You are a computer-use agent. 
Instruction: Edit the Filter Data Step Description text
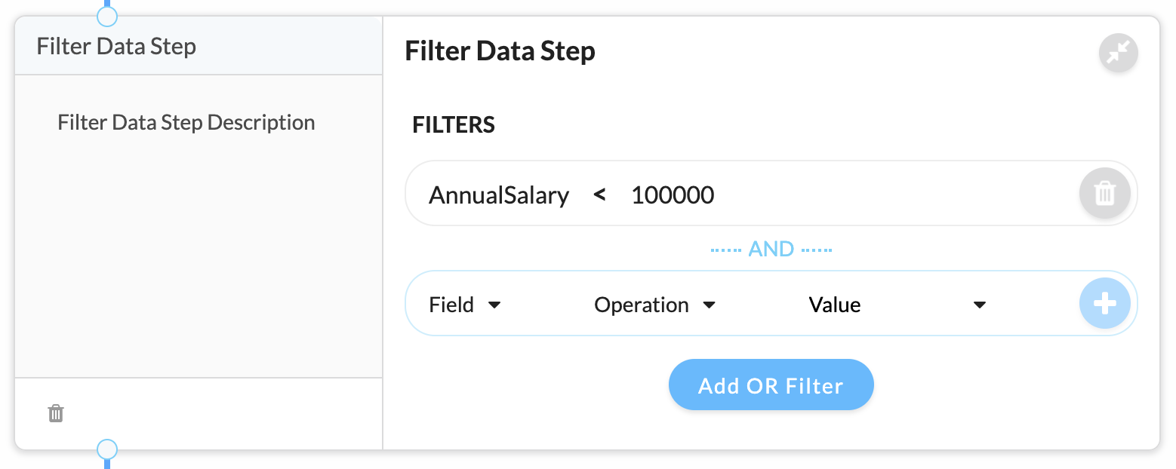[186, 122]
